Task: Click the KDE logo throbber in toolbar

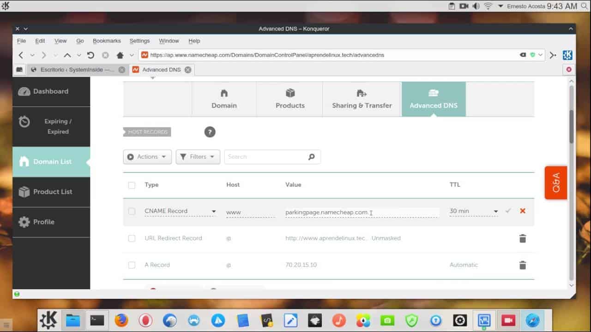Action: [568, 55]
